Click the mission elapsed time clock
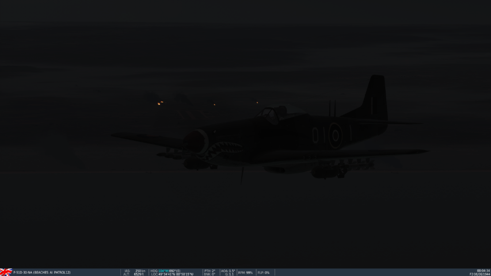 483,271
